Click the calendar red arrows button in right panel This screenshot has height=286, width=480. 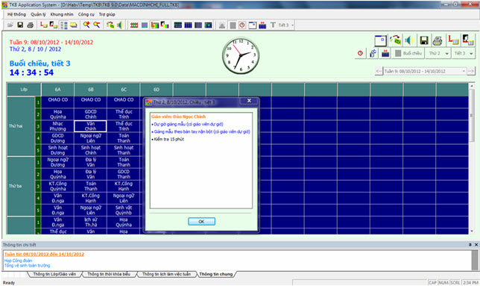pos(385,53)
